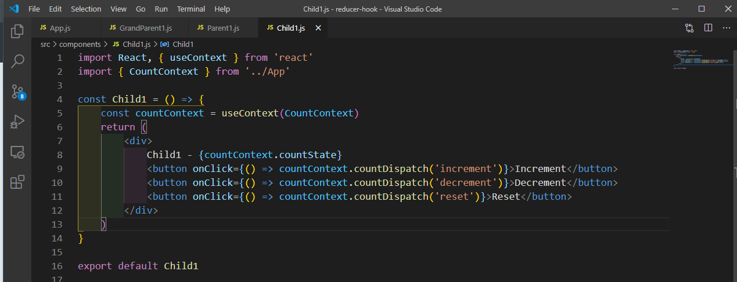The width and height of the screenshot is (737, 282).
Task: Open Source Control with 8 pending changes
Action: [17, 91]
